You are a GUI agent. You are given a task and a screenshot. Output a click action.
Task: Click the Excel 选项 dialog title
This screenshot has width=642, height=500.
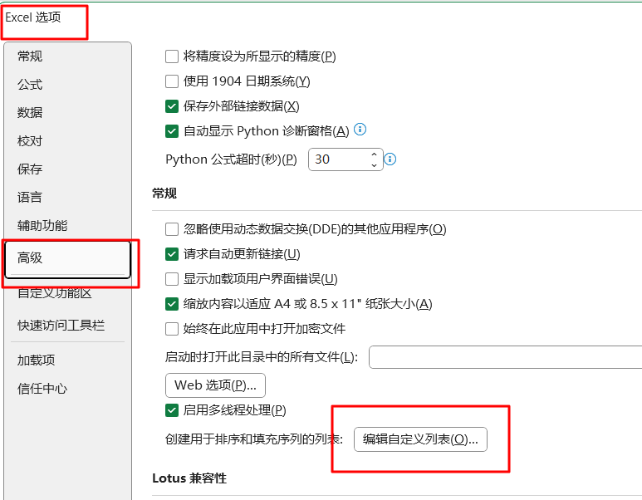[32, 17]
